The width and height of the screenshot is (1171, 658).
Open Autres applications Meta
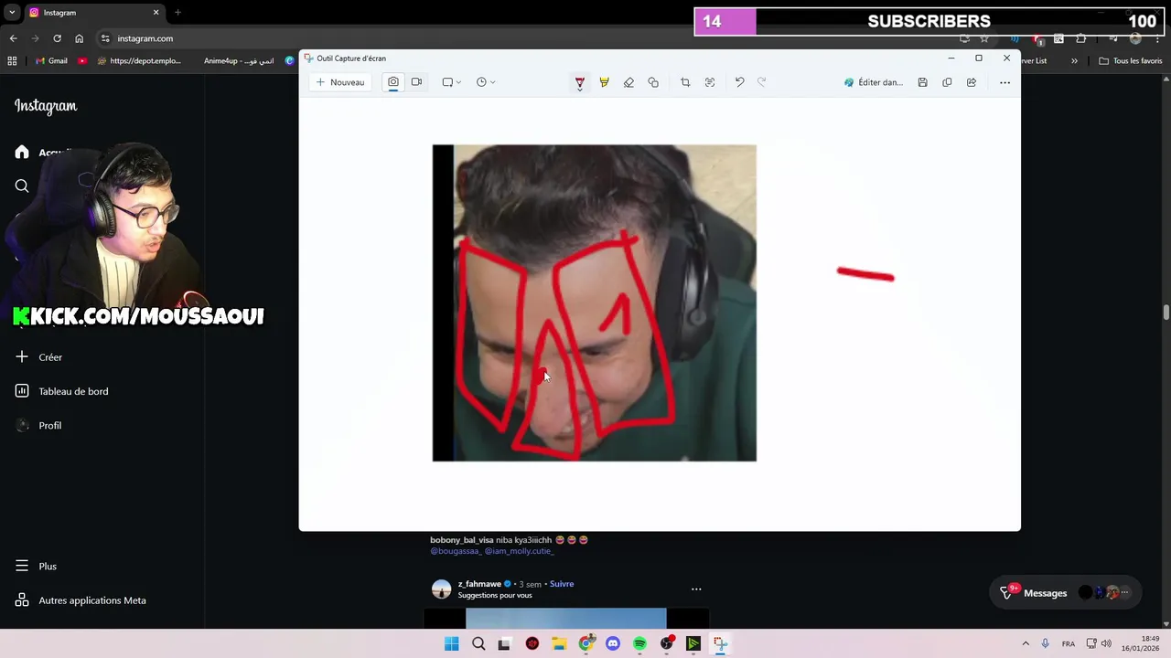click(x=81, y=600)
